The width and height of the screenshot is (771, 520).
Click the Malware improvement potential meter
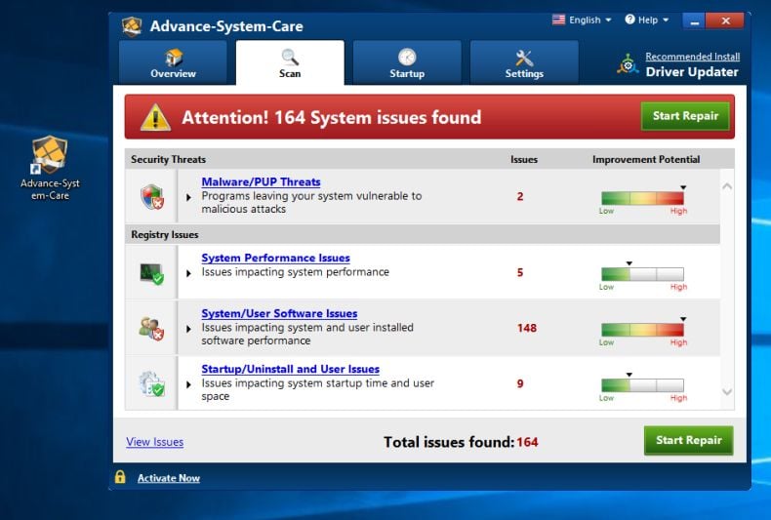[x=642, y=198]
